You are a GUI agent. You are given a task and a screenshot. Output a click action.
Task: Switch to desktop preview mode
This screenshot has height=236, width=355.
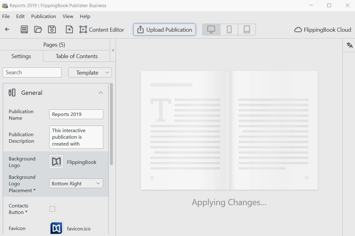click(x=211, y=30)
